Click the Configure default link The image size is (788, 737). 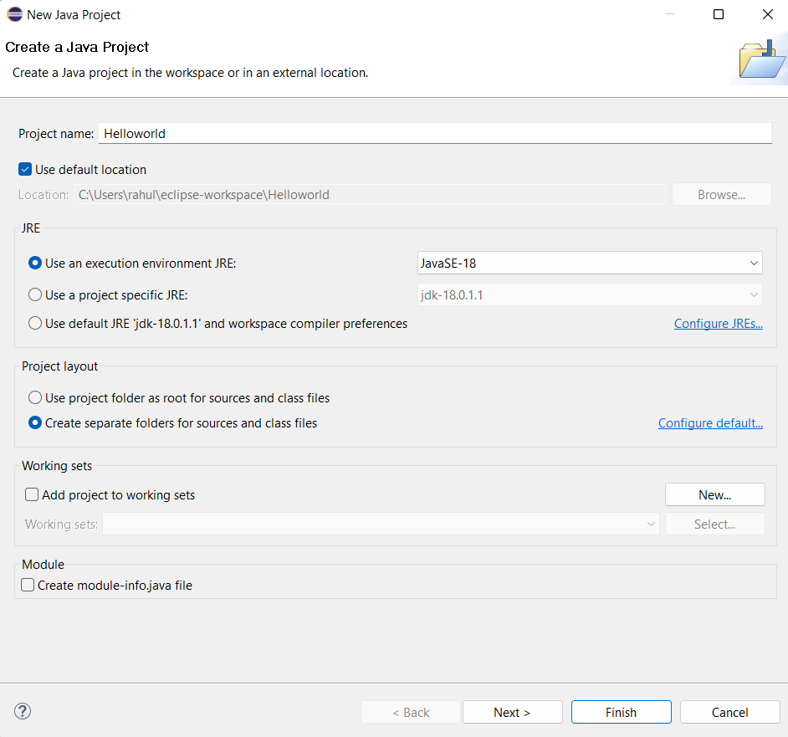point(710,422)
